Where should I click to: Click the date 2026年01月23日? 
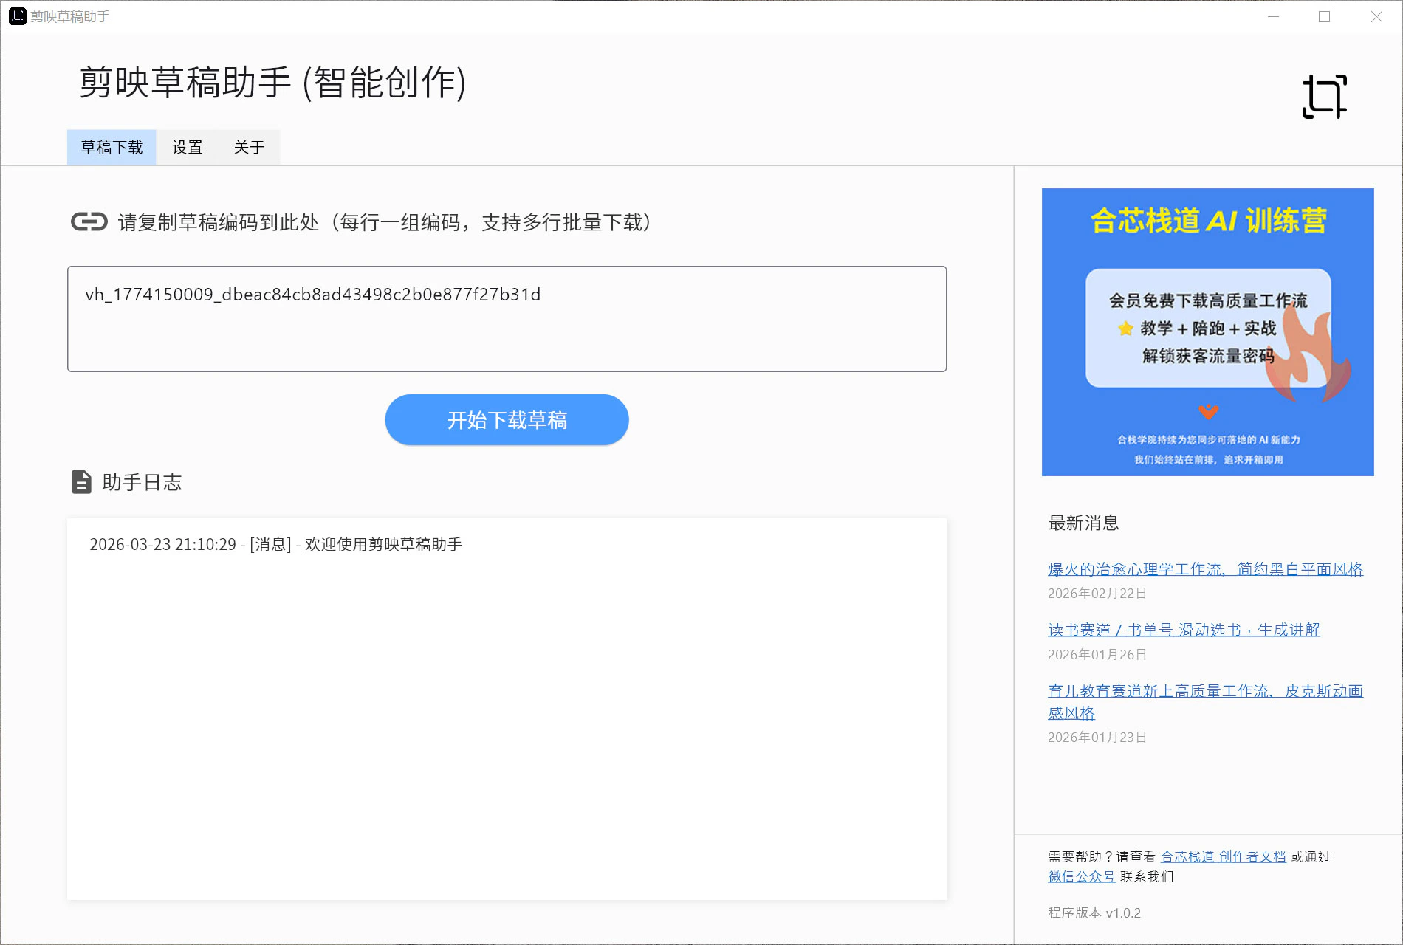click(1097, 738)
